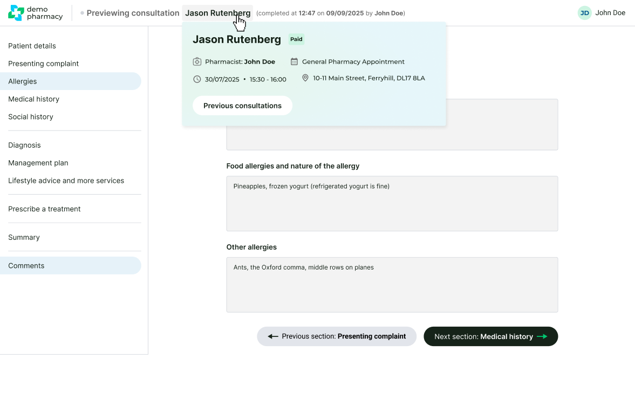Open Previous consultations
The height and width of the screenshot is (393, 635).
tap(242, 106)
